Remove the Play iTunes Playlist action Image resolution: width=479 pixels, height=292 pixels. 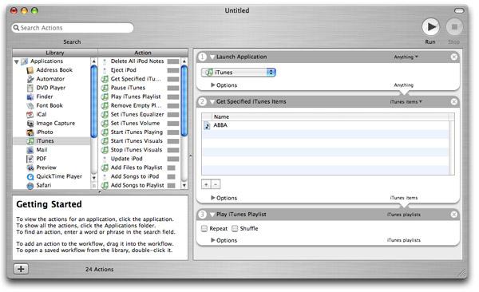coord(454,215)
